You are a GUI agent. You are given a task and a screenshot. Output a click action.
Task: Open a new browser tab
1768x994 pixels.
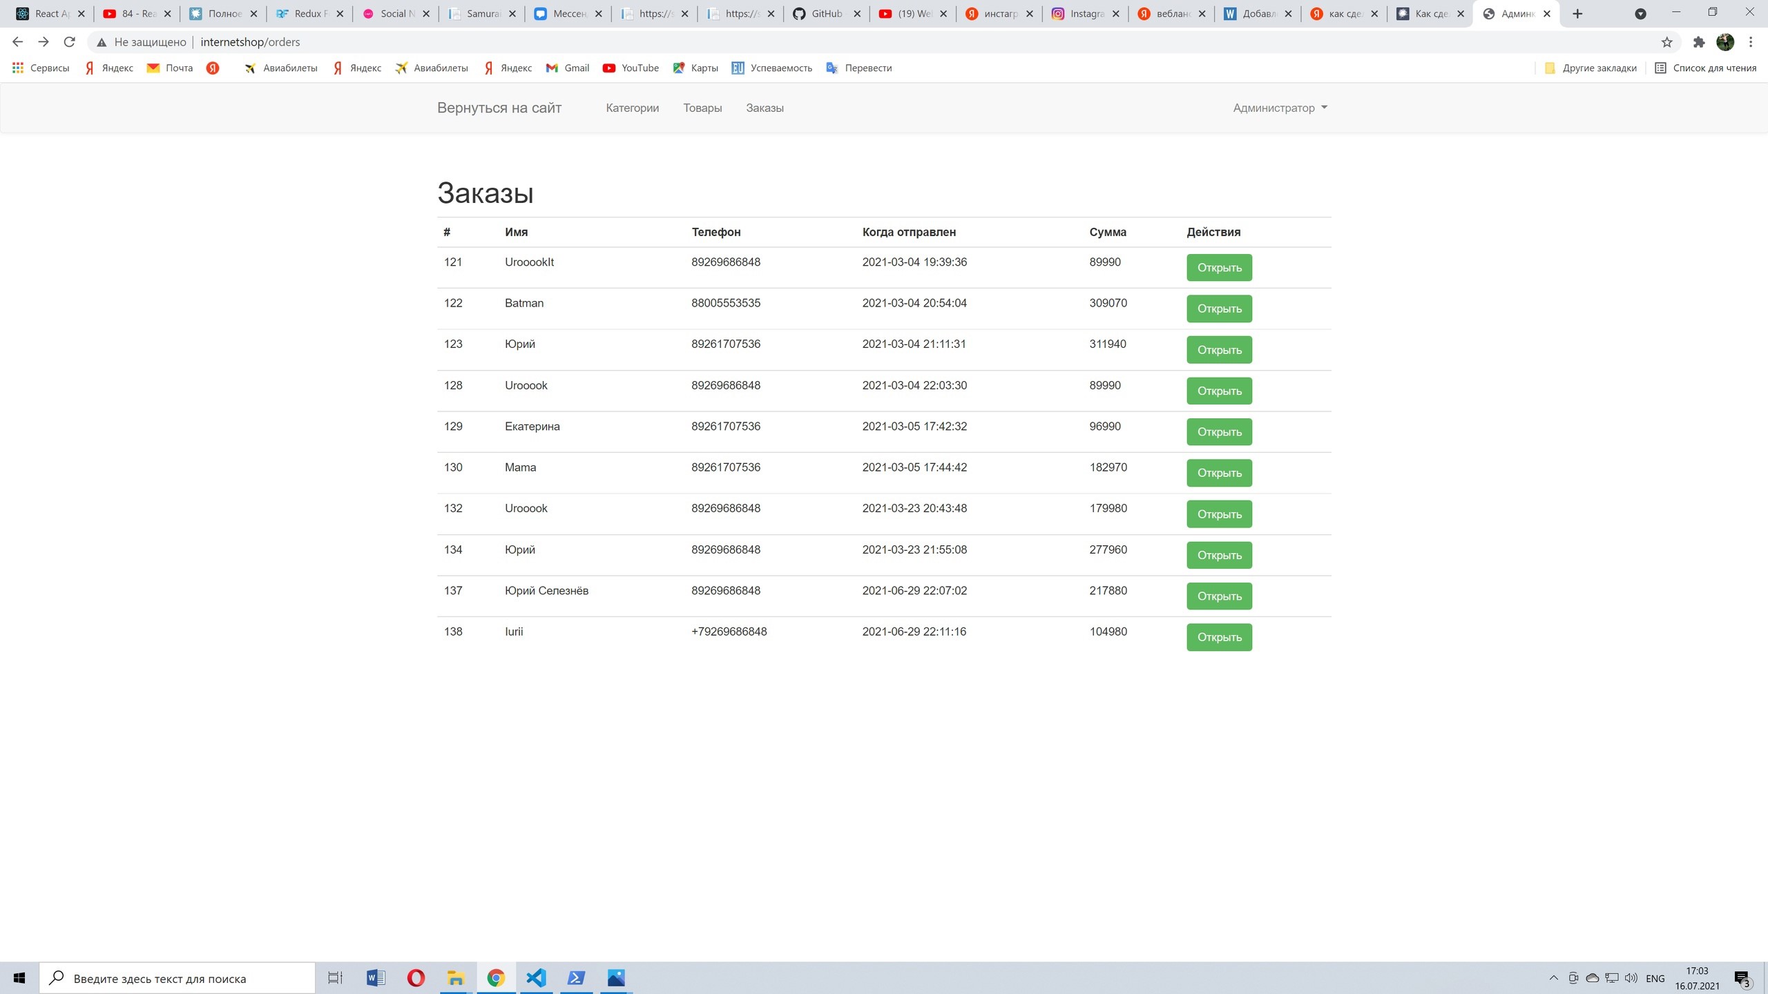(1577, 14)
